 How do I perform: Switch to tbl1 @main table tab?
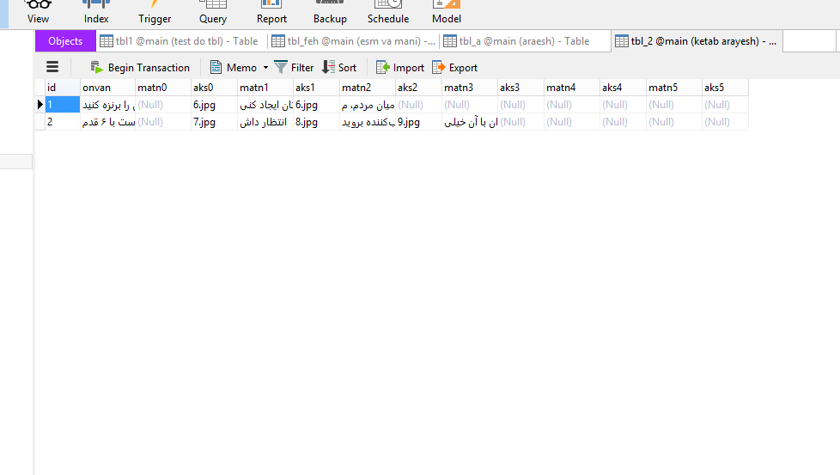[180, 40]
